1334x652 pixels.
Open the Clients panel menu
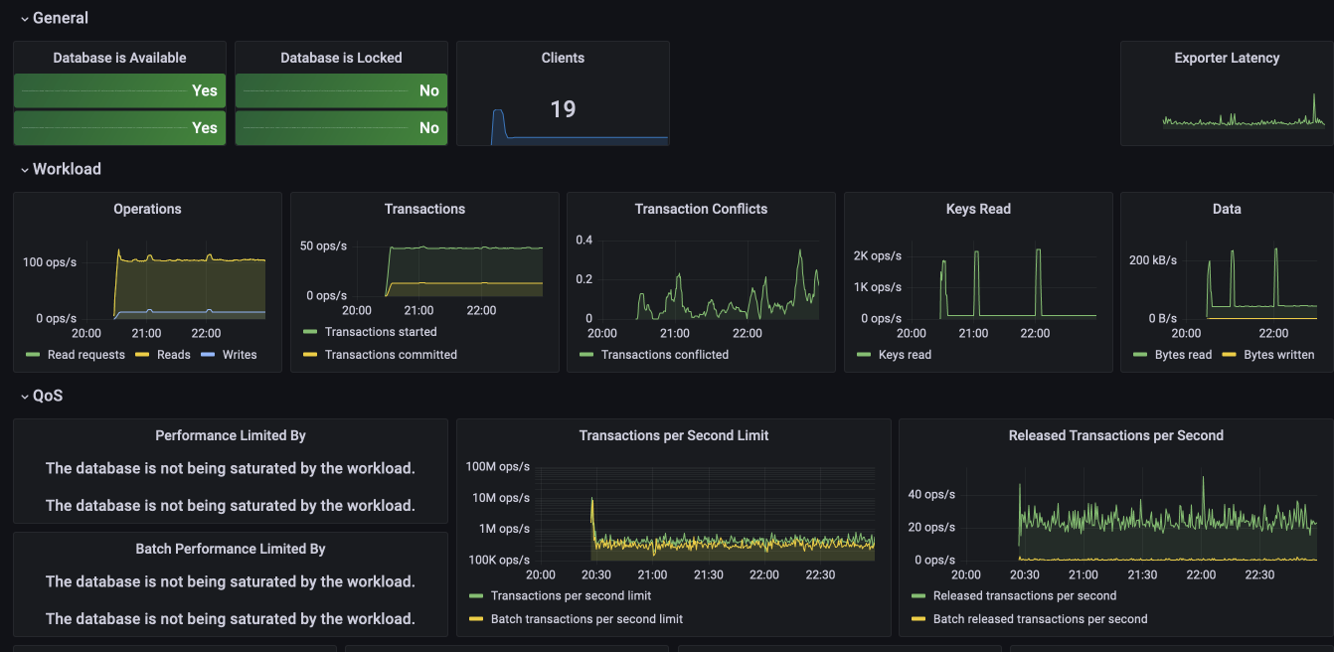[x=563, y=58]
